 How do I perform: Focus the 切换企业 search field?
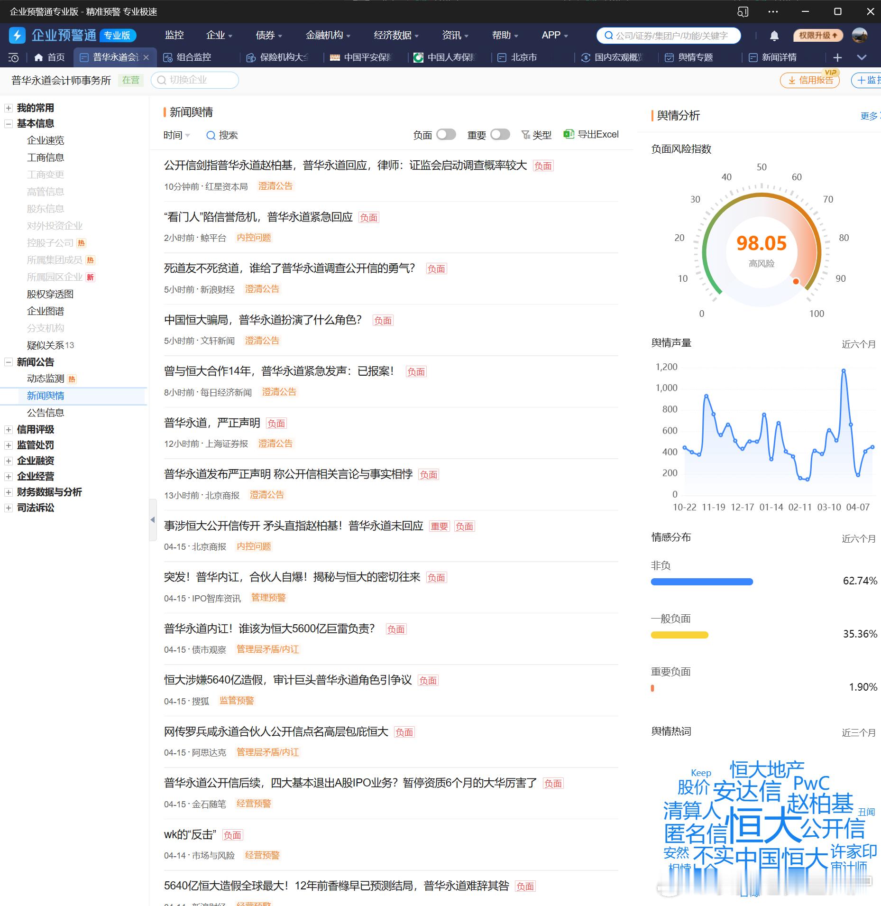tap(195, 80)
